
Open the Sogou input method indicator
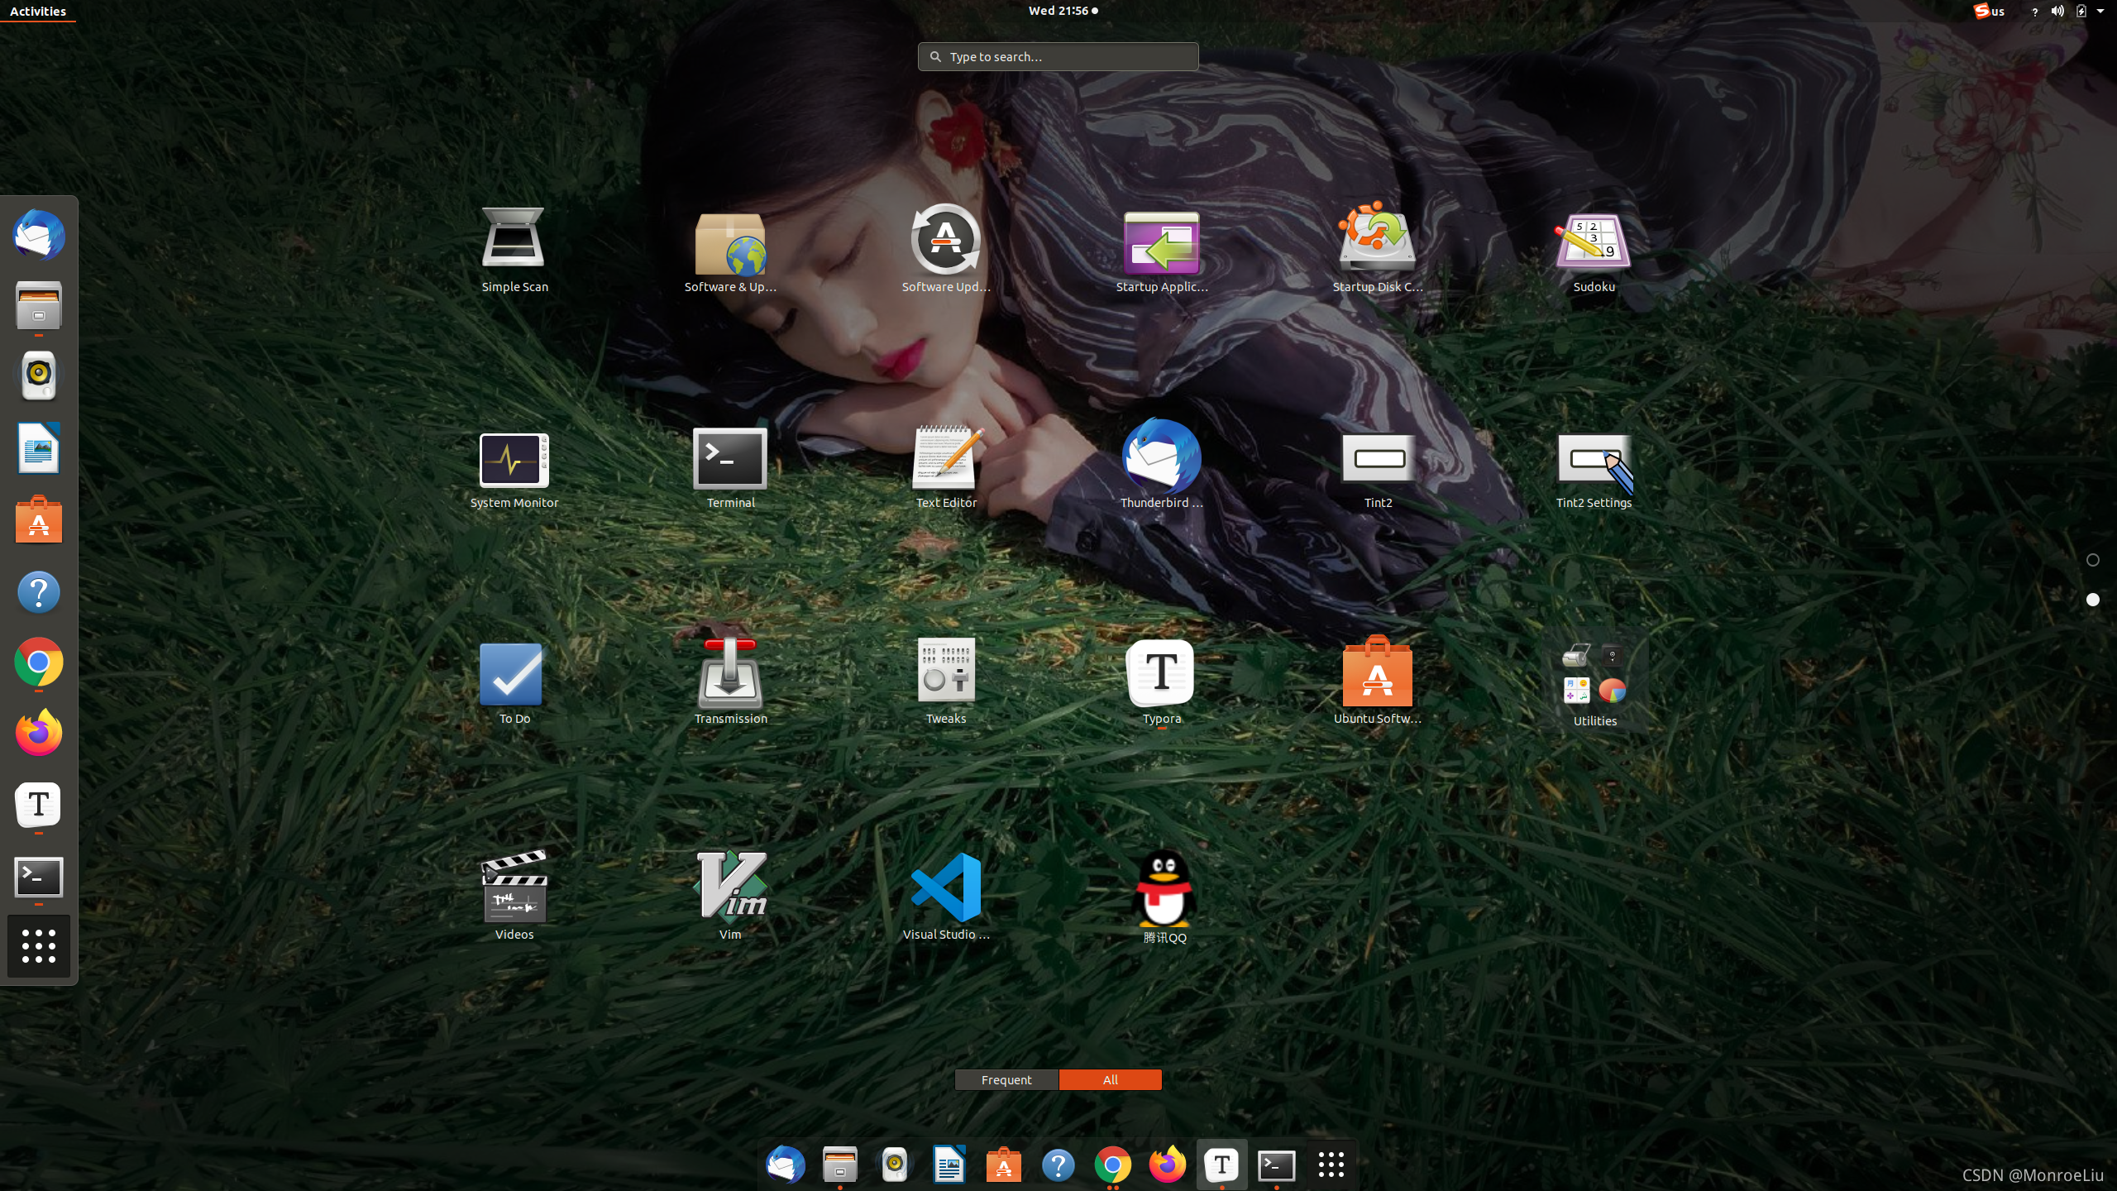tap(1983, 11)
